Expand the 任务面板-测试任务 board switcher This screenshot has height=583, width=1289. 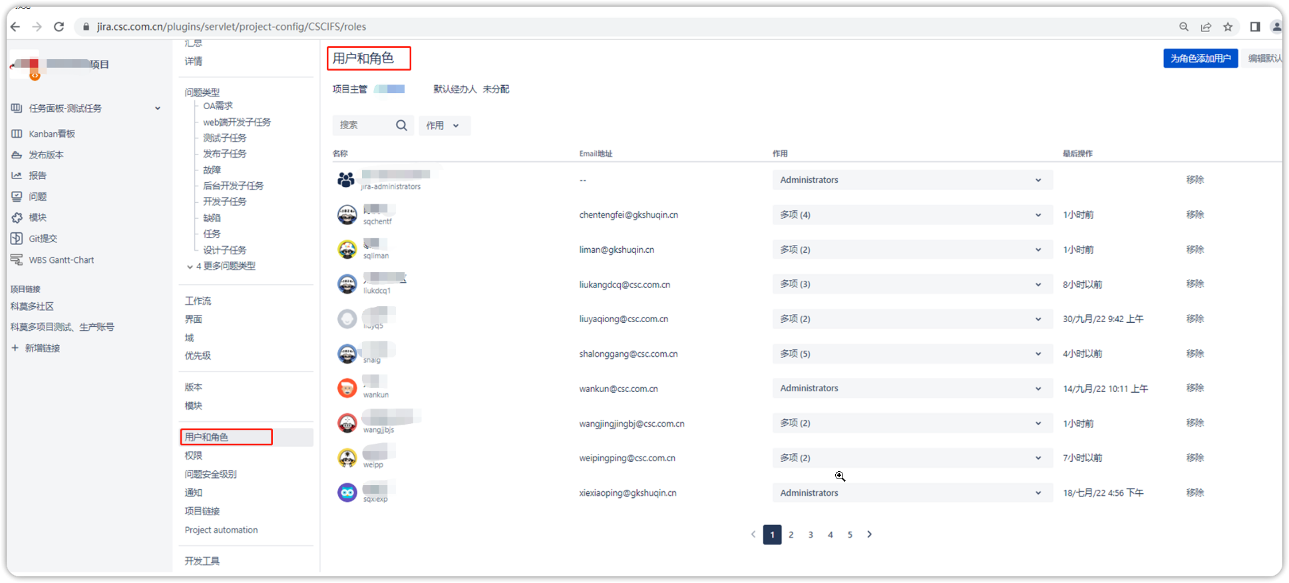158,108
